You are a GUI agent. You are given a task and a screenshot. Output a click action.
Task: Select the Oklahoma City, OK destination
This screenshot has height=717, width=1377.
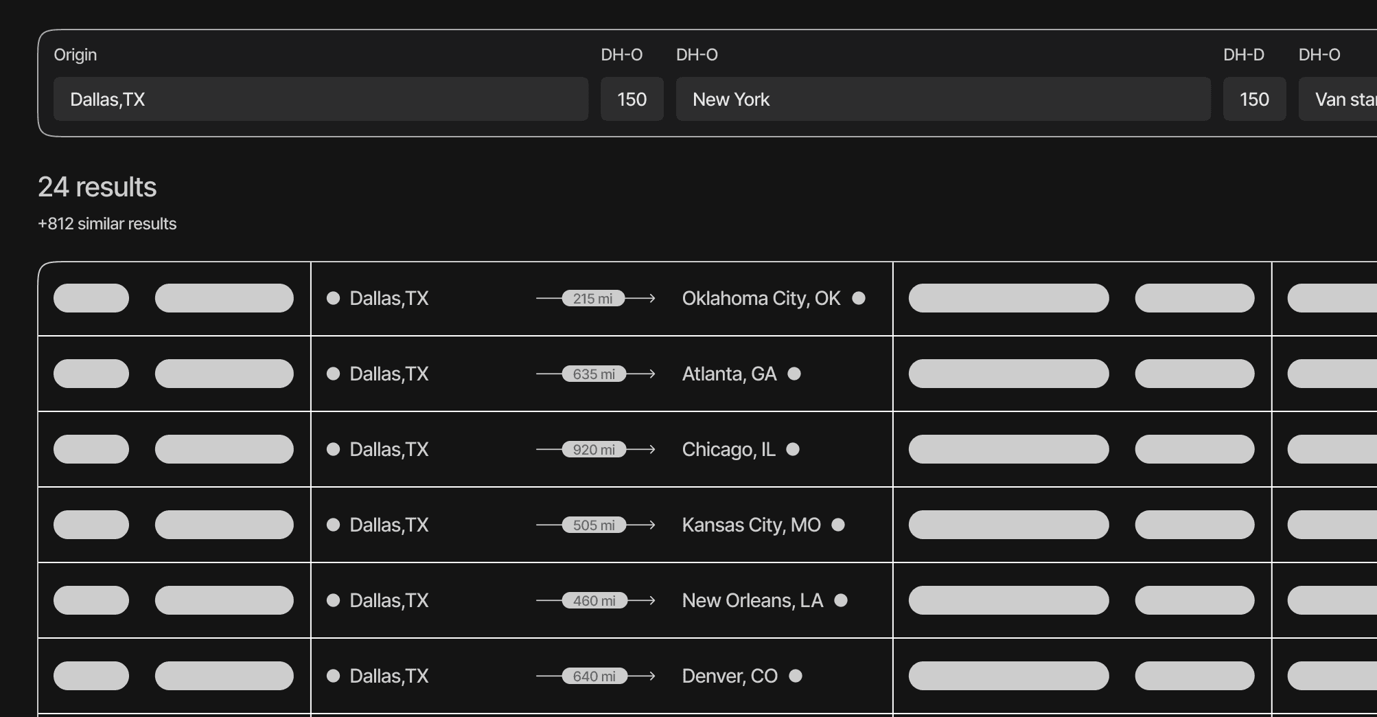point(761,299)
